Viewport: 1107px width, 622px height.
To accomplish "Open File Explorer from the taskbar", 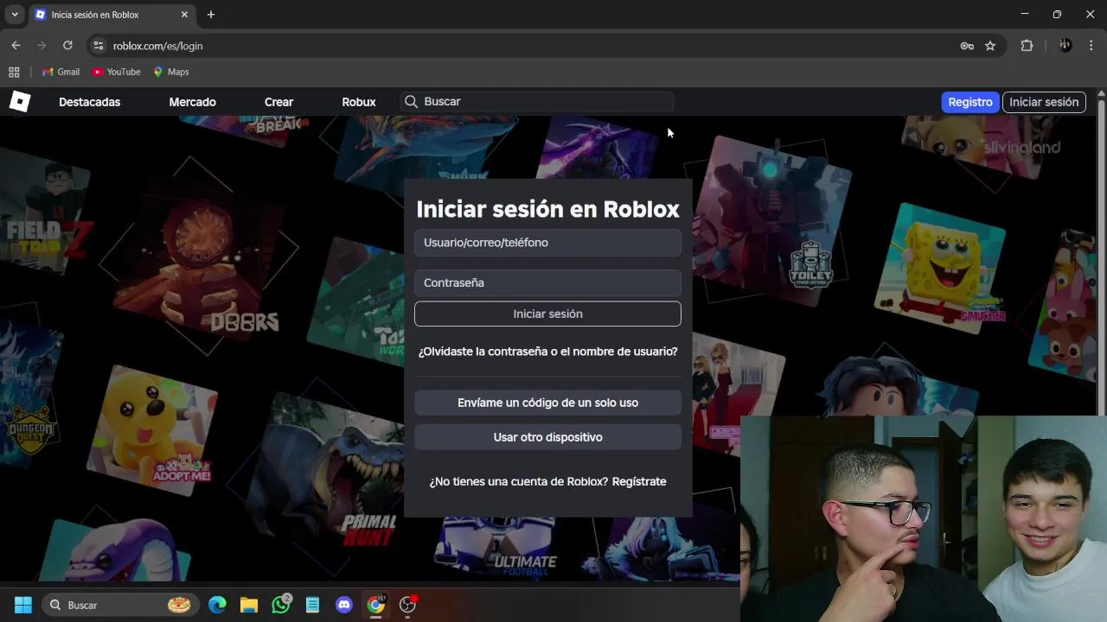I will pyautogui.click(x=249, y=605).
